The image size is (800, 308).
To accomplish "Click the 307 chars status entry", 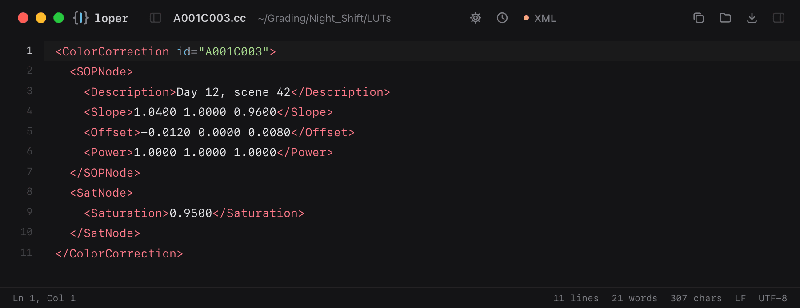I will tap(696, 298).
